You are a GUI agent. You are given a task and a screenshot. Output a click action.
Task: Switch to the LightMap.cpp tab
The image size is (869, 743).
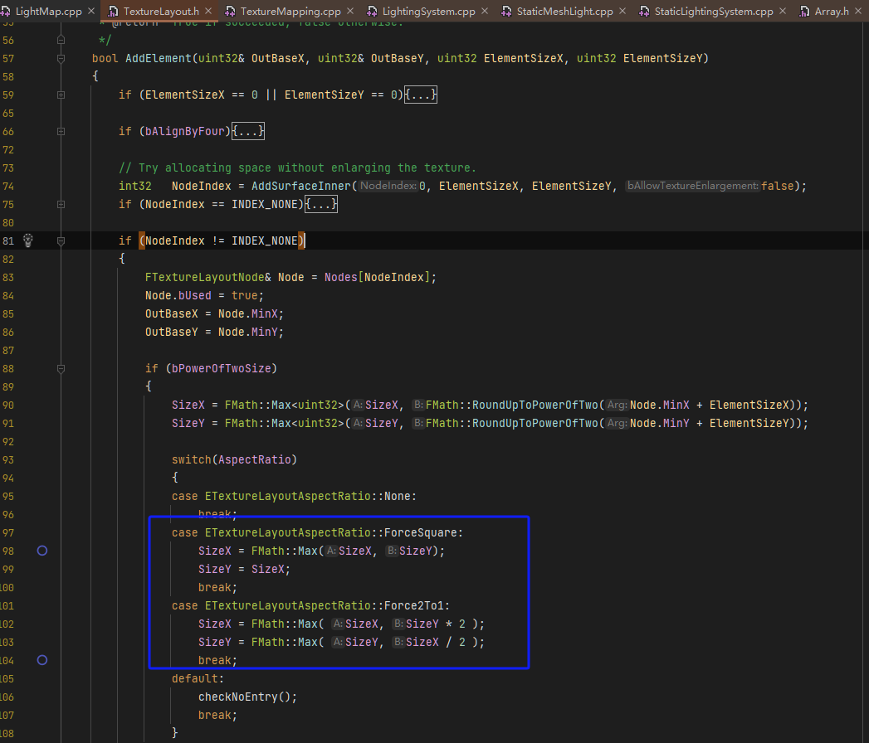(48, 11)
